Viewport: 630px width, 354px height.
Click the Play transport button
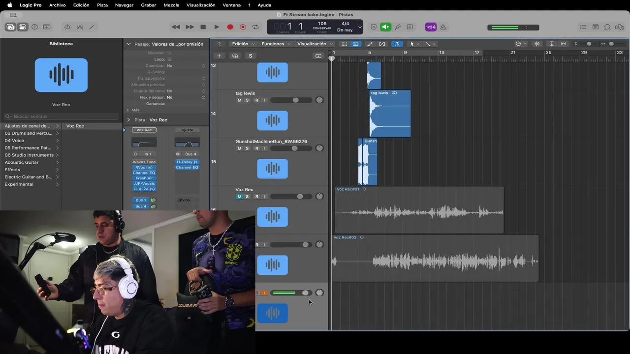(217, 27)
